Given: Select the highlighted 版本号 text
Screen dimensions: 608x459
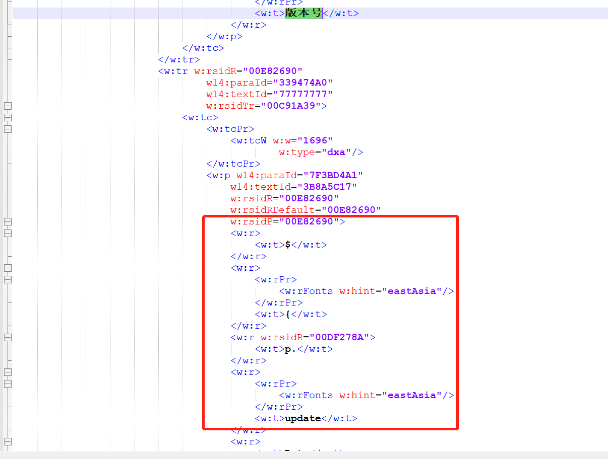Looking at the screenshot, I should [x=302, y=13].
